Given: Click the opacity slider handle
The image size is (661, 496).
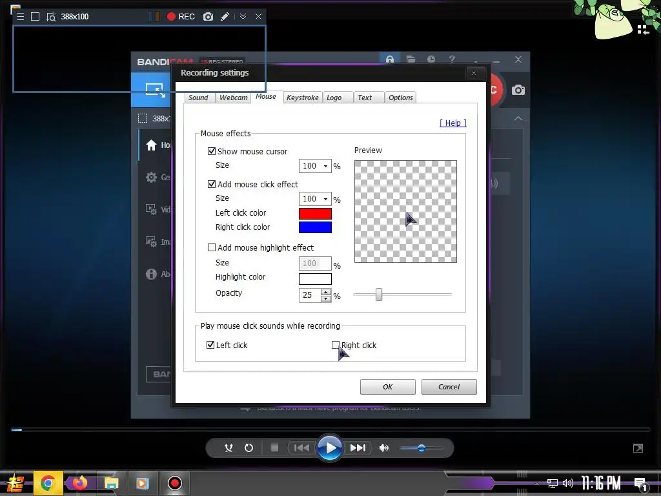Looking at the screenshot, I should (x=379, y=294).
